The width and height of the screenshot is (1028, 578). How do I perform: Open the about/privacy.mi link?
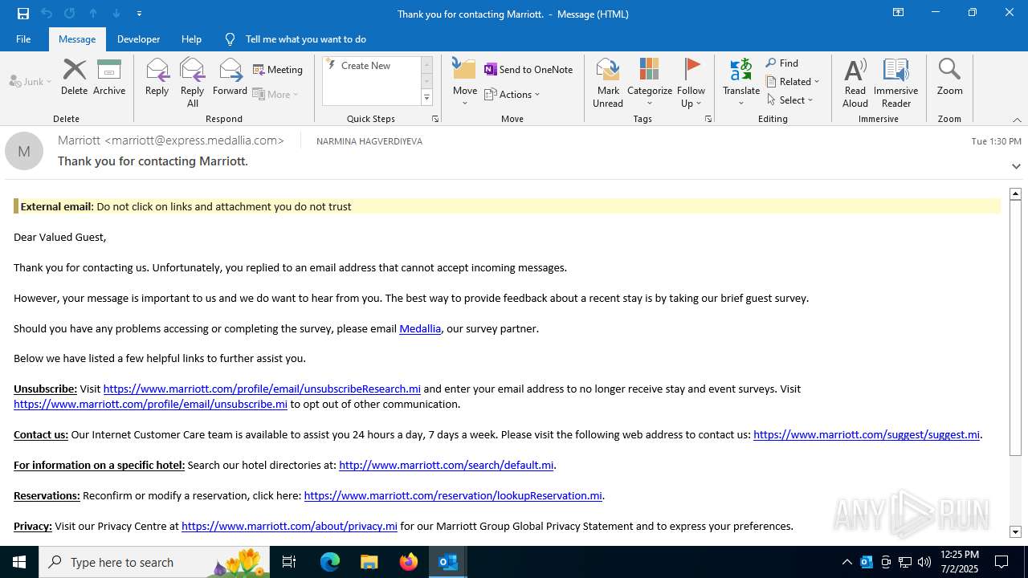point(289,526)
